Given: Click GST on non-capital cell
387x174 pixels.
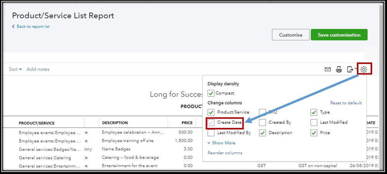Looking at the screenshot, I should click(x=318, y=165).
